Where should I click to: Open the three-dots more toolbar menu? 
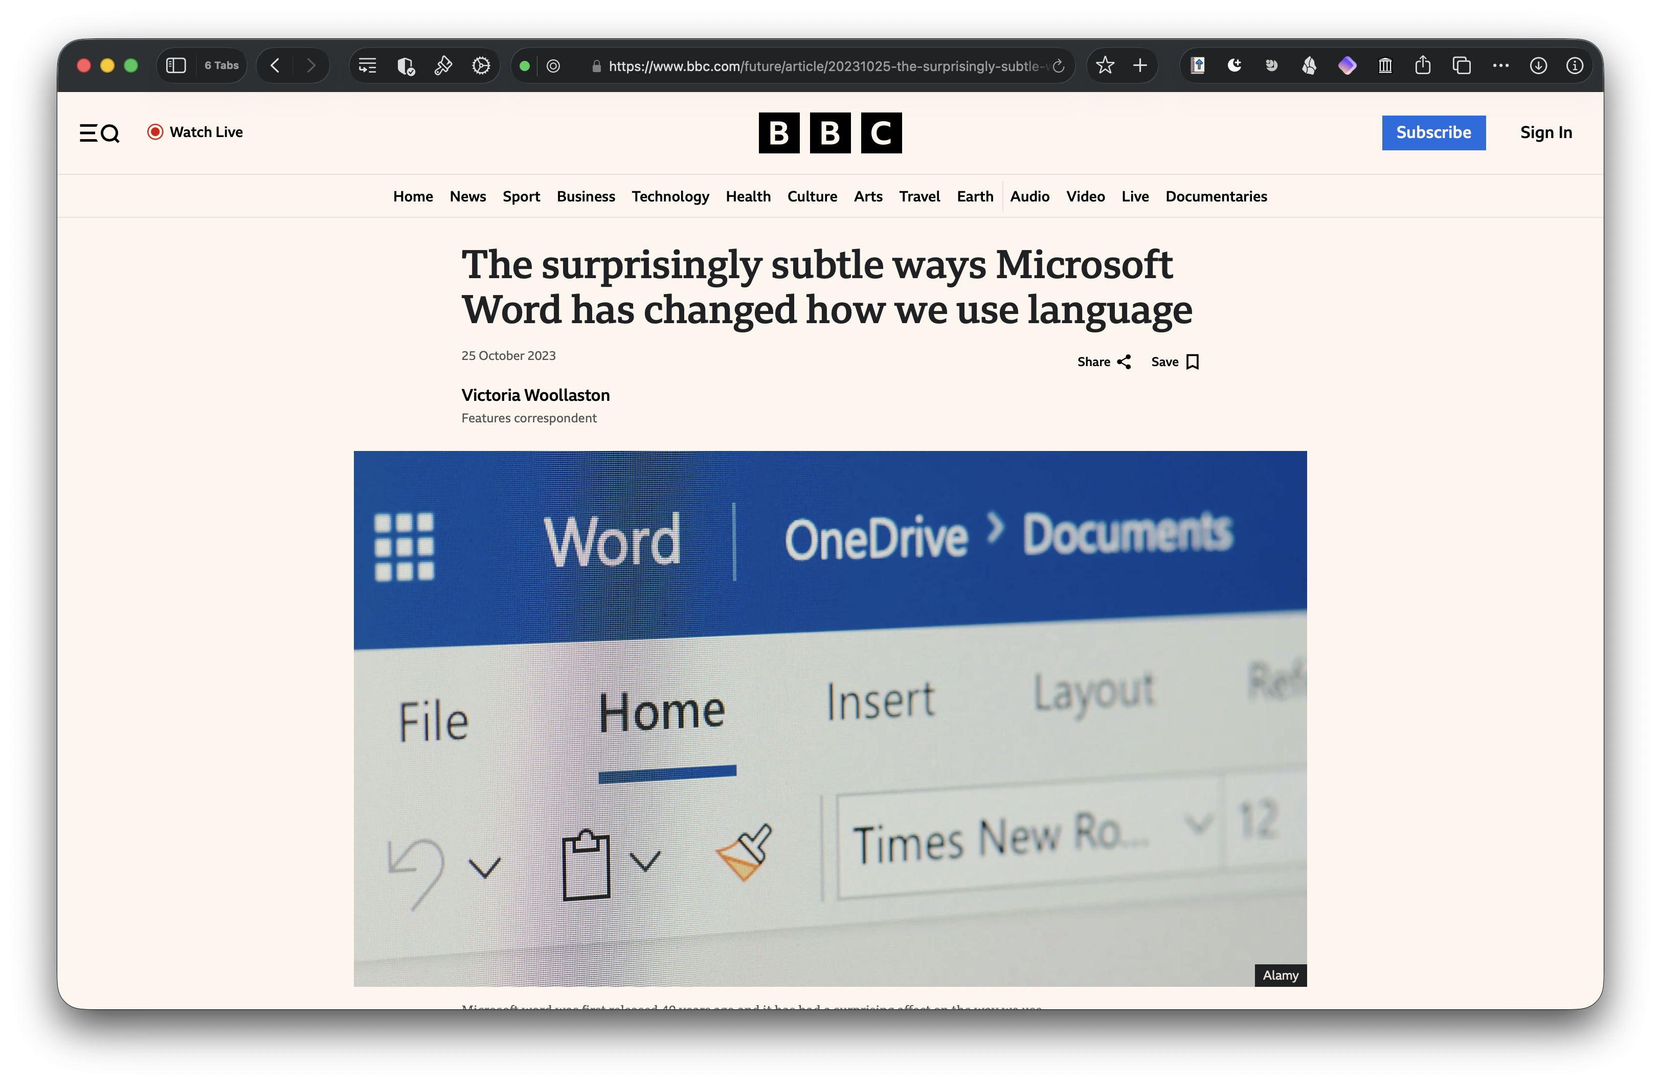point(1500,65)
